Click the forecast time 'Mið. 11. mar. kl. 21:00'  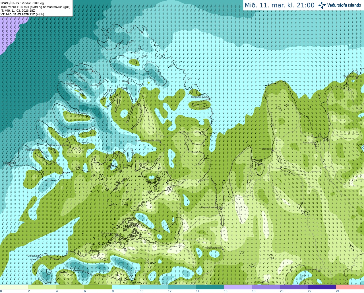280,5
